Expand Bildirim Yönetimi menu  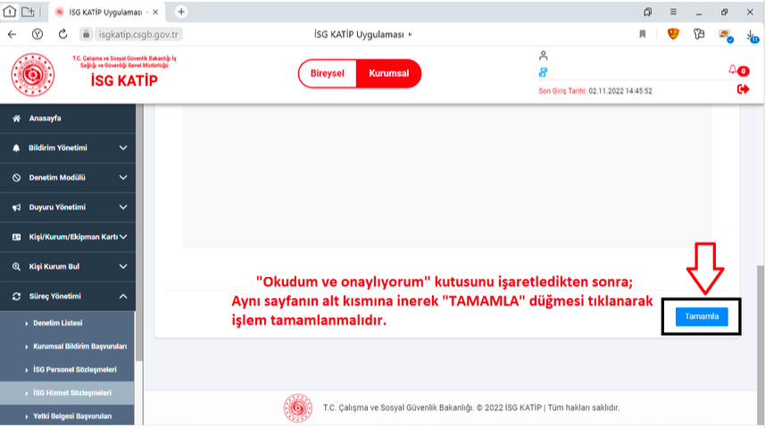[x=69, y=147]
